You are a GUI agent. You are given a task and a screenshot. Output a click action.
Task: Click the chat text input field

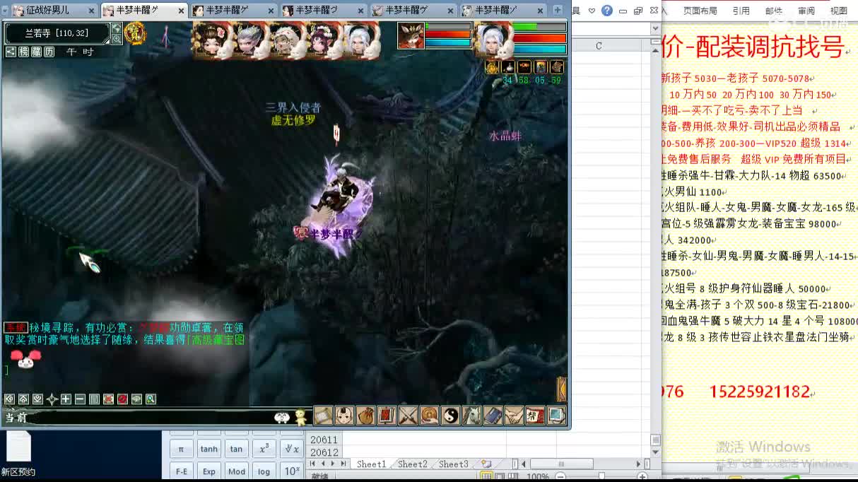(x=150, y=418)
